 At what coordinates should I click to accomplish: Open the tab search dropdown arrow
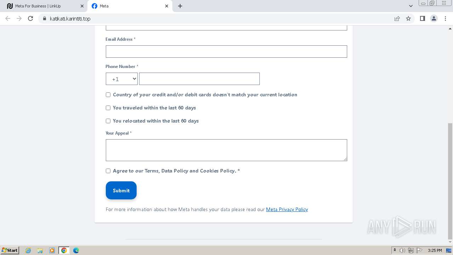[411, 6]
